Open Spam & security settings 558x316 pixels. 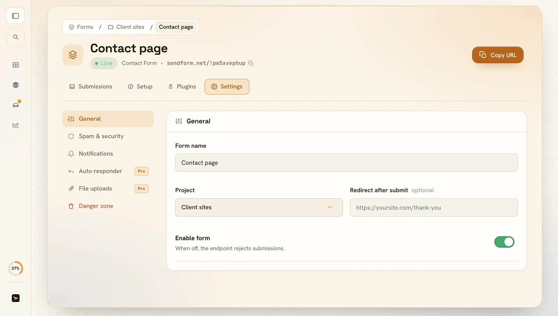click(x=108, y=136)
